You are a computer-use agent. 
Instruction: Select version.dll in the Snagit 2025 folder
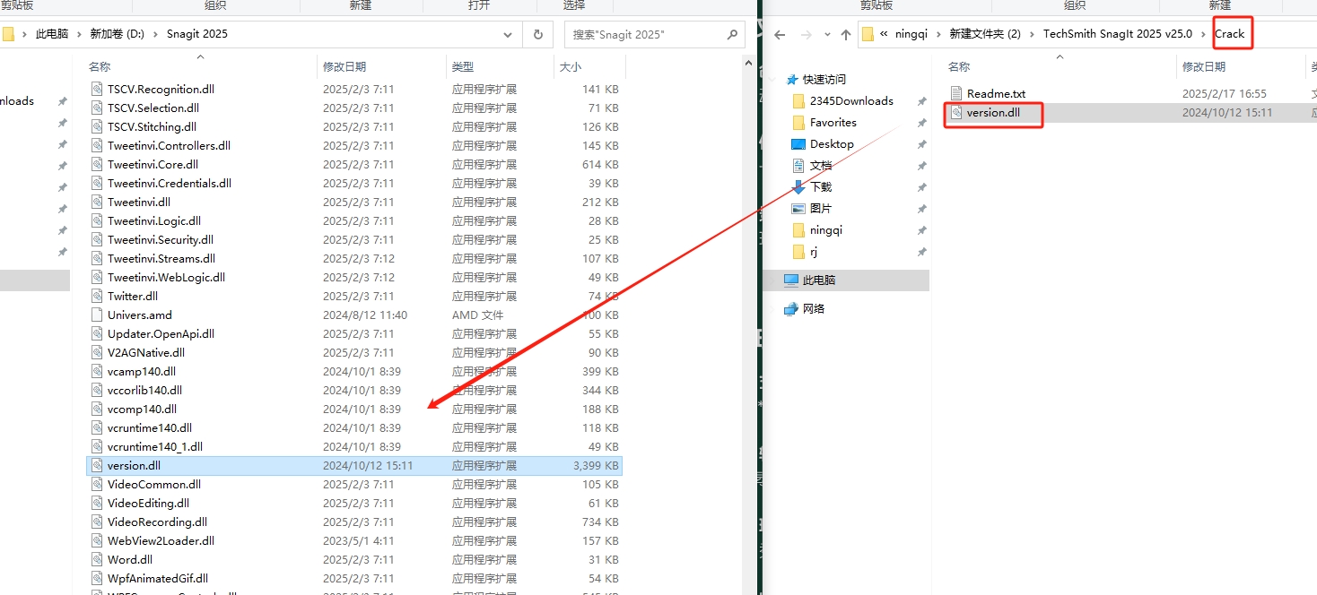pyautogui.click(x=353, y=466)
